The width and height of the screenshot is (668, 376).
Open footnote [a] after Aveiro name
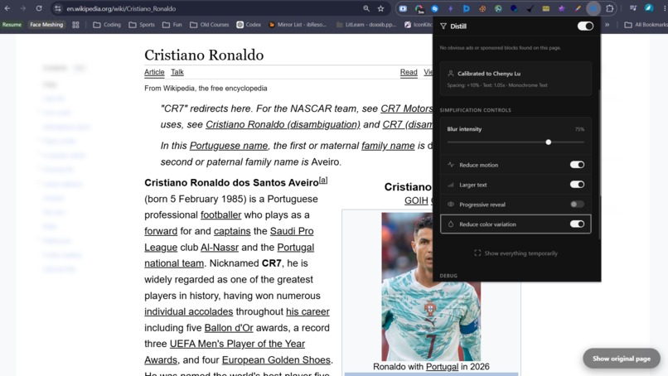[x=323, y=180]
